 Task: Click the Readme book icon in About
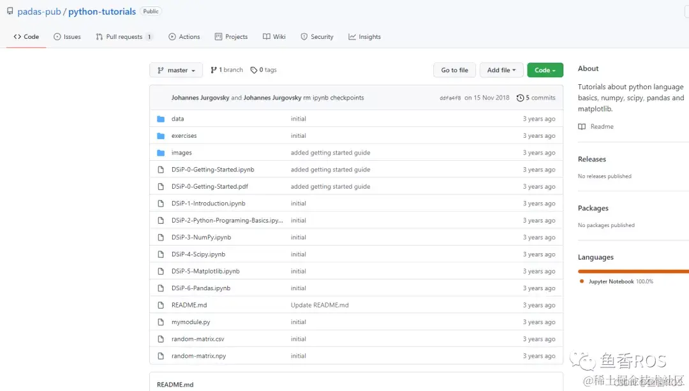pyautogui.click(x=582, y=126)
